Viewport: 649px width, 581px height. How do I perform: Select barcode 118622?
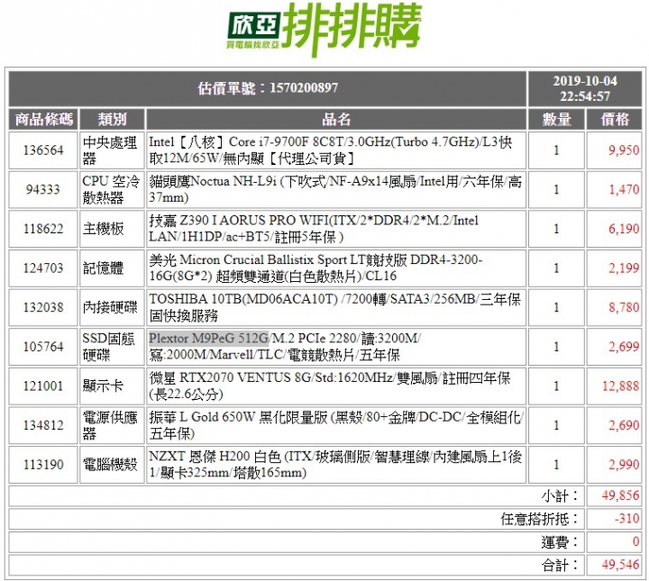pos(43,229)
